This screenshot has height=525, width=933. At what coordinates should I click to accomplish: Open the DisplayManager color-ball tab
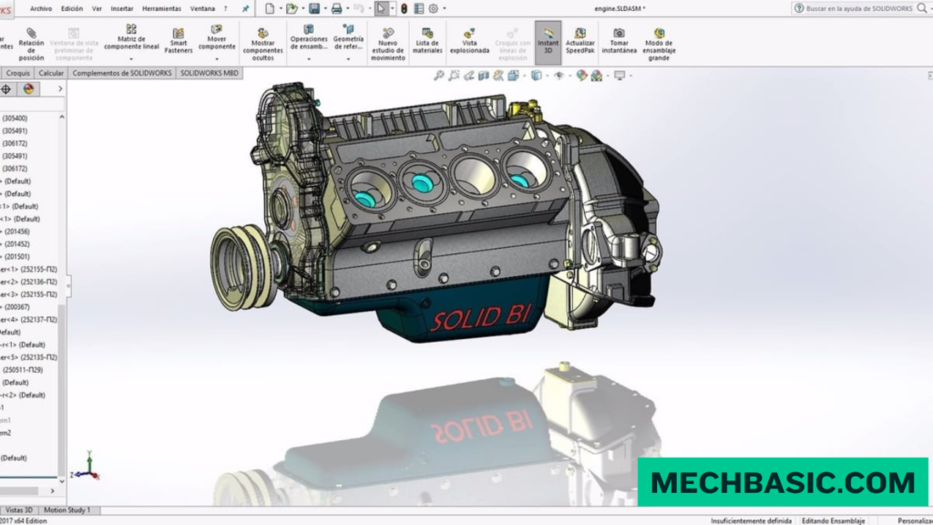pyautogui.click(x=28, y=88)
